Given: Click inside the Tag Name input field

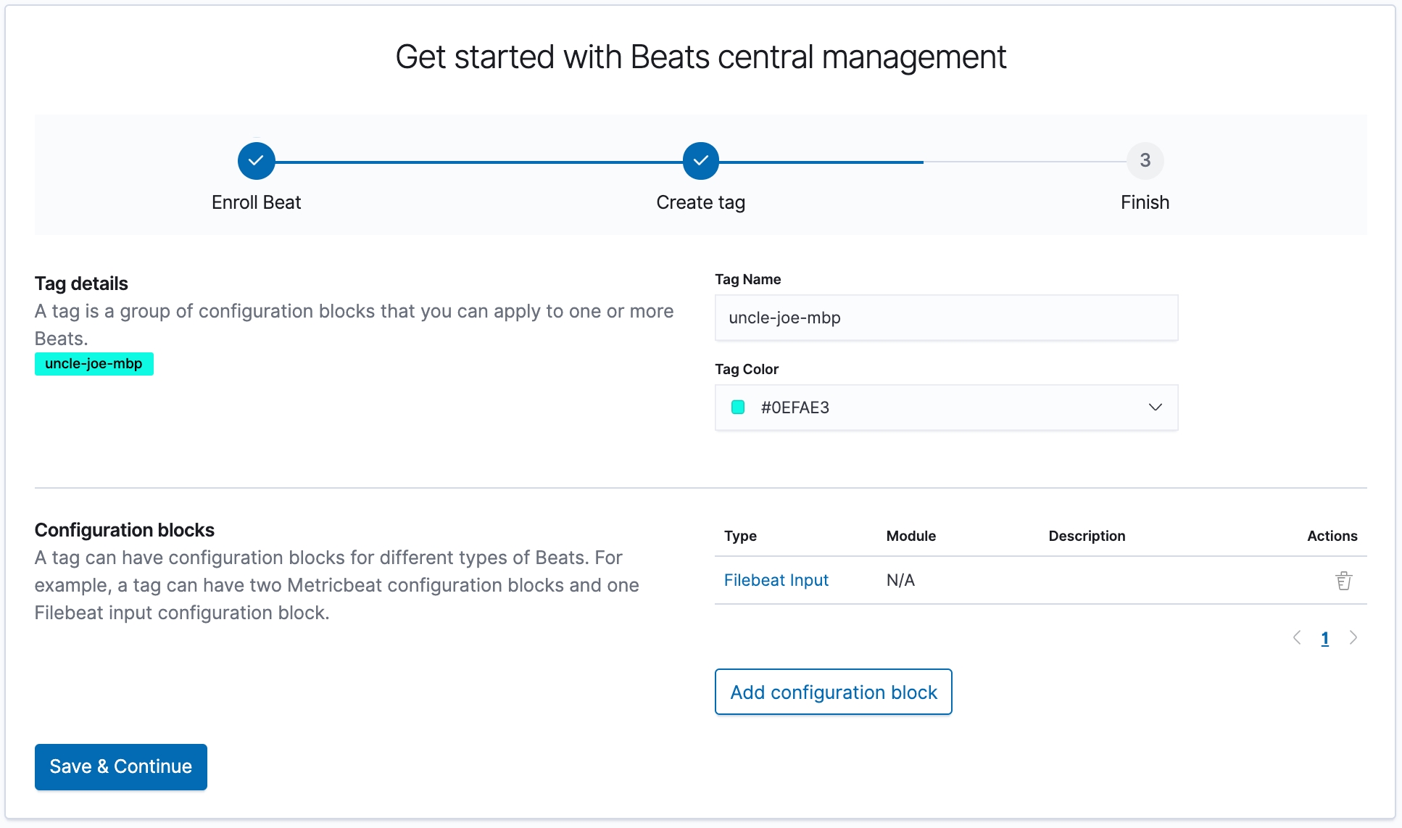Looking at the screenshot, I should 945,318.
